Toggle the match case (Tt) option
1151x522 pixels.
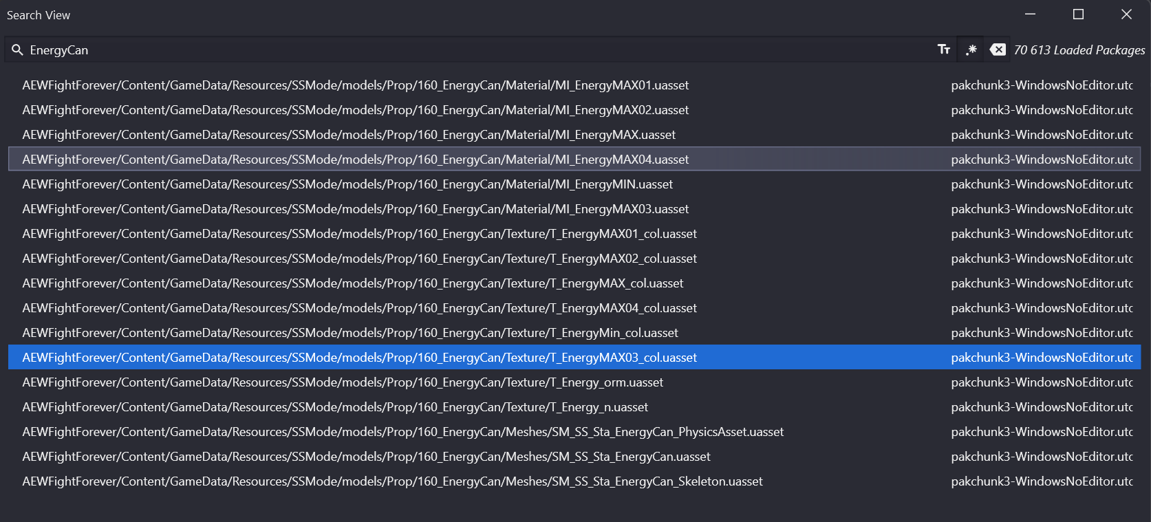(x=944, y=50)
